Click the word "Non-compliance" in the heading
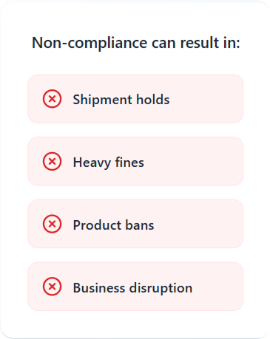This screenshot has height=339, width=270. [x=90, y=44]
